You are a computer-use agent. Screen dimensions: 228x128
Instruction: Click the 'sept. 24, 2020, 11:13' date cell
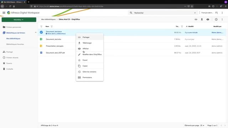click(193, 46)
